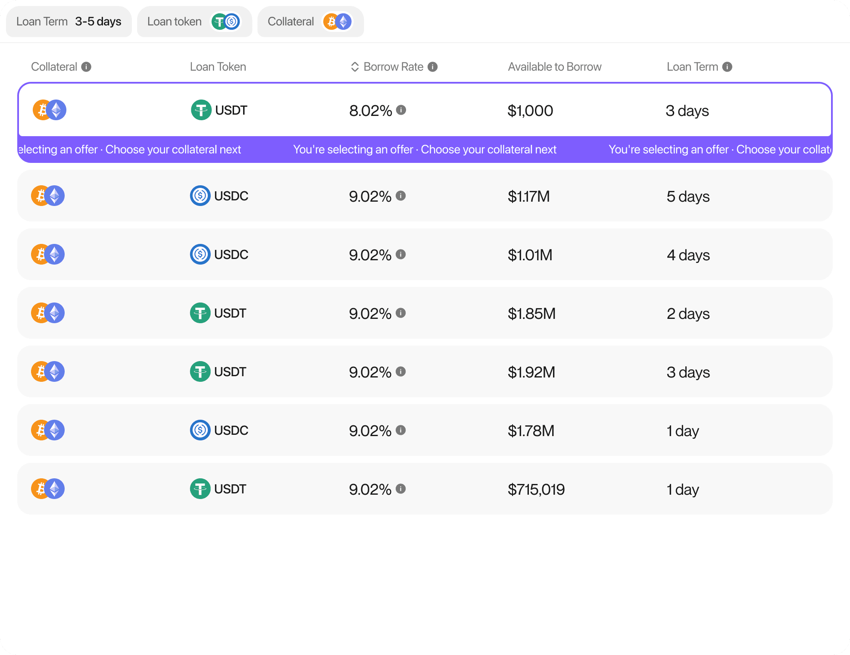This screenshot has height=655, width=850.
Task: Click the Loan Term column info icon
Action: click(727, 67)
